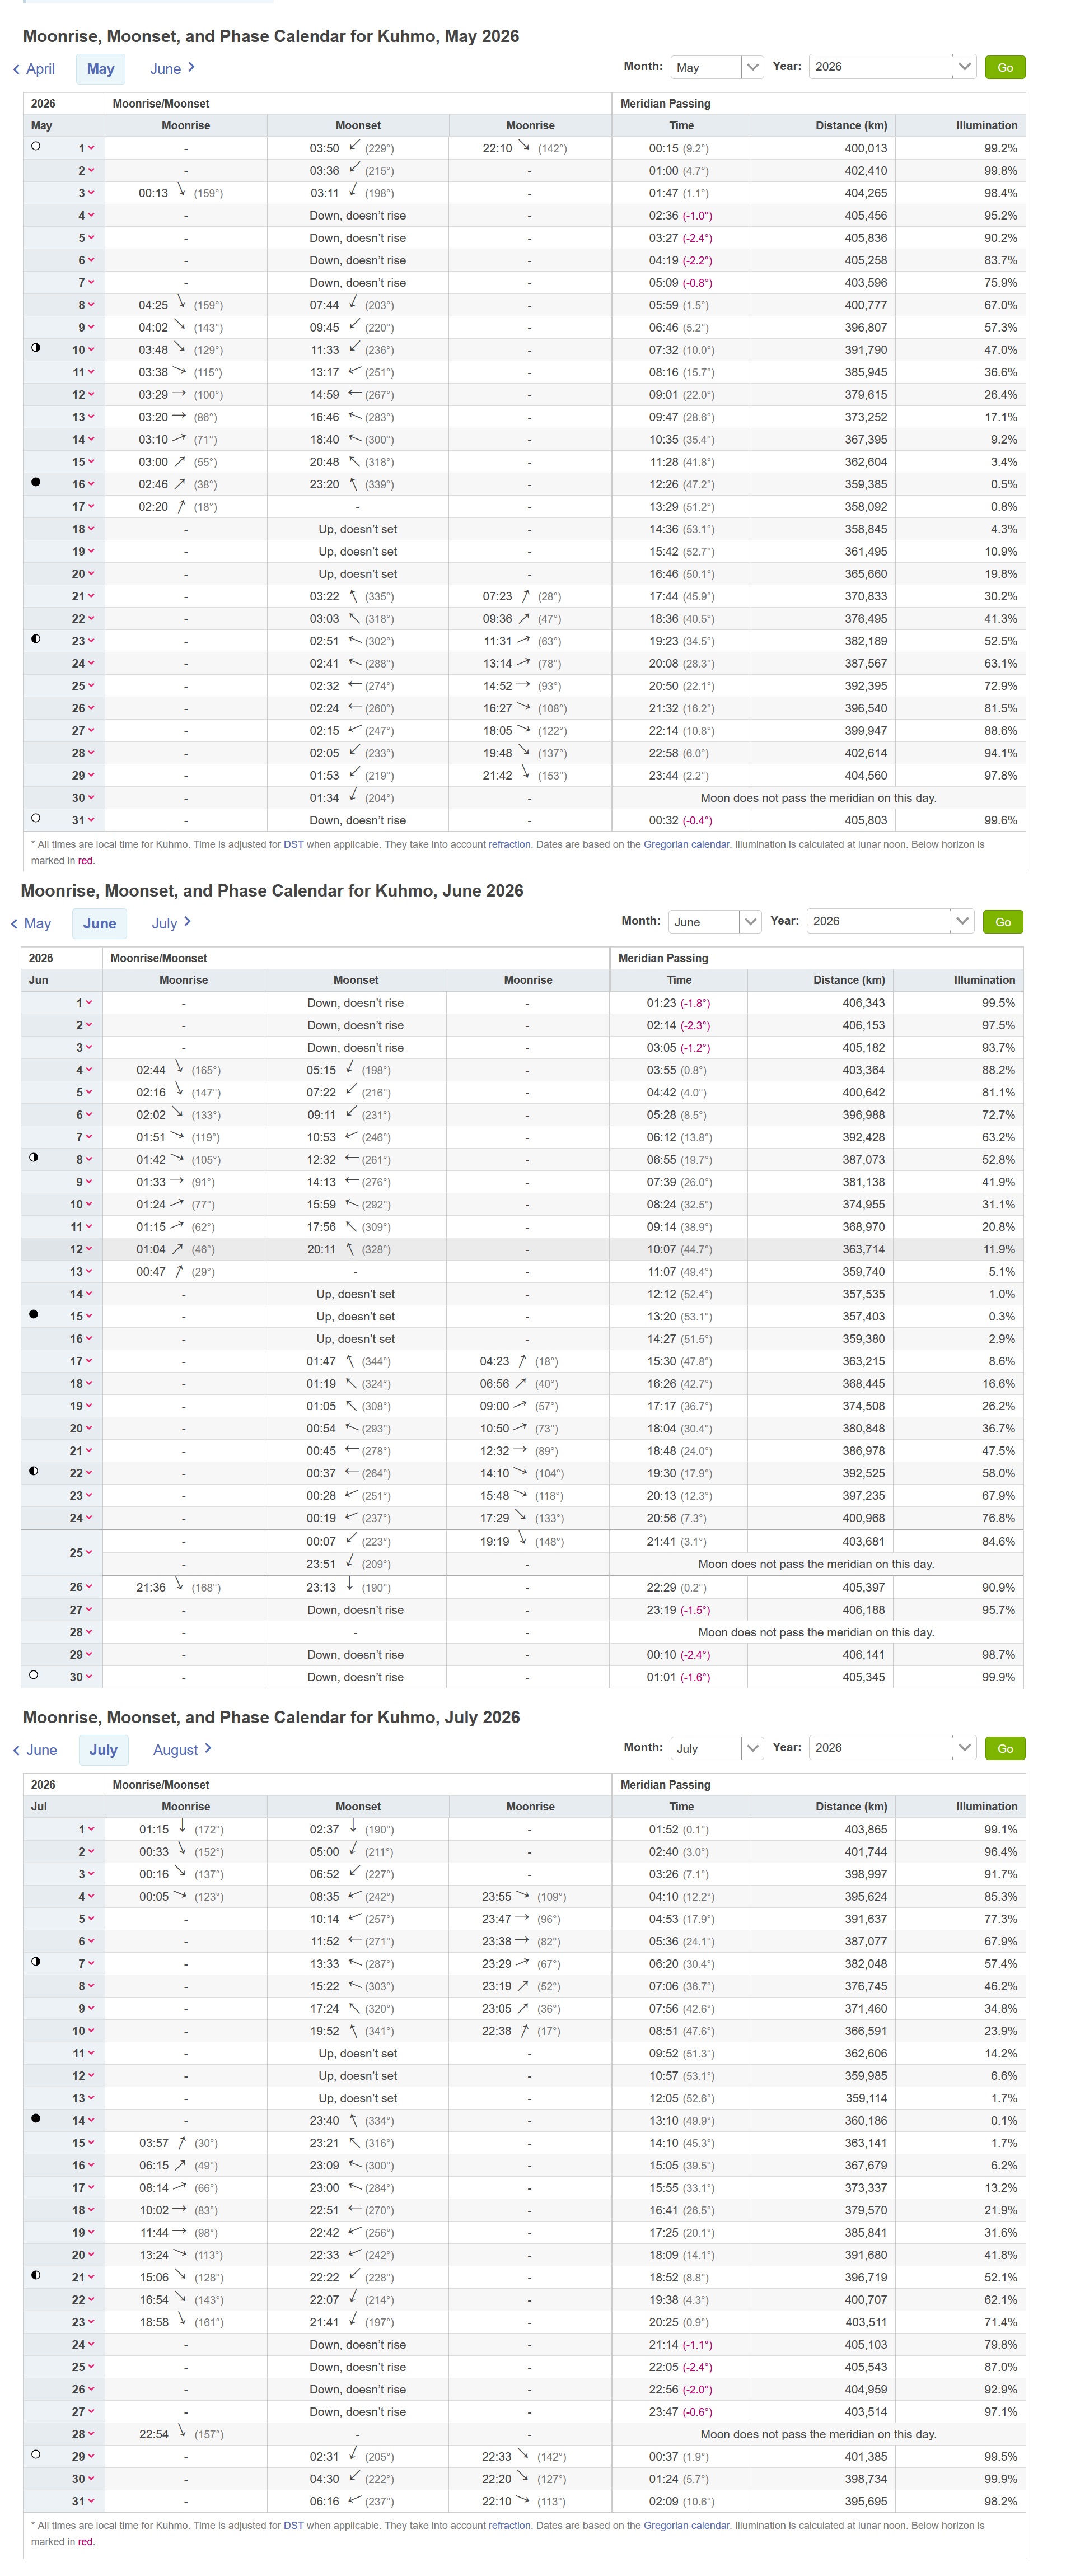
Task: Click the moonrise time 21:36 on June 26
Action: pyautogui.click(x=151, y=1588)
